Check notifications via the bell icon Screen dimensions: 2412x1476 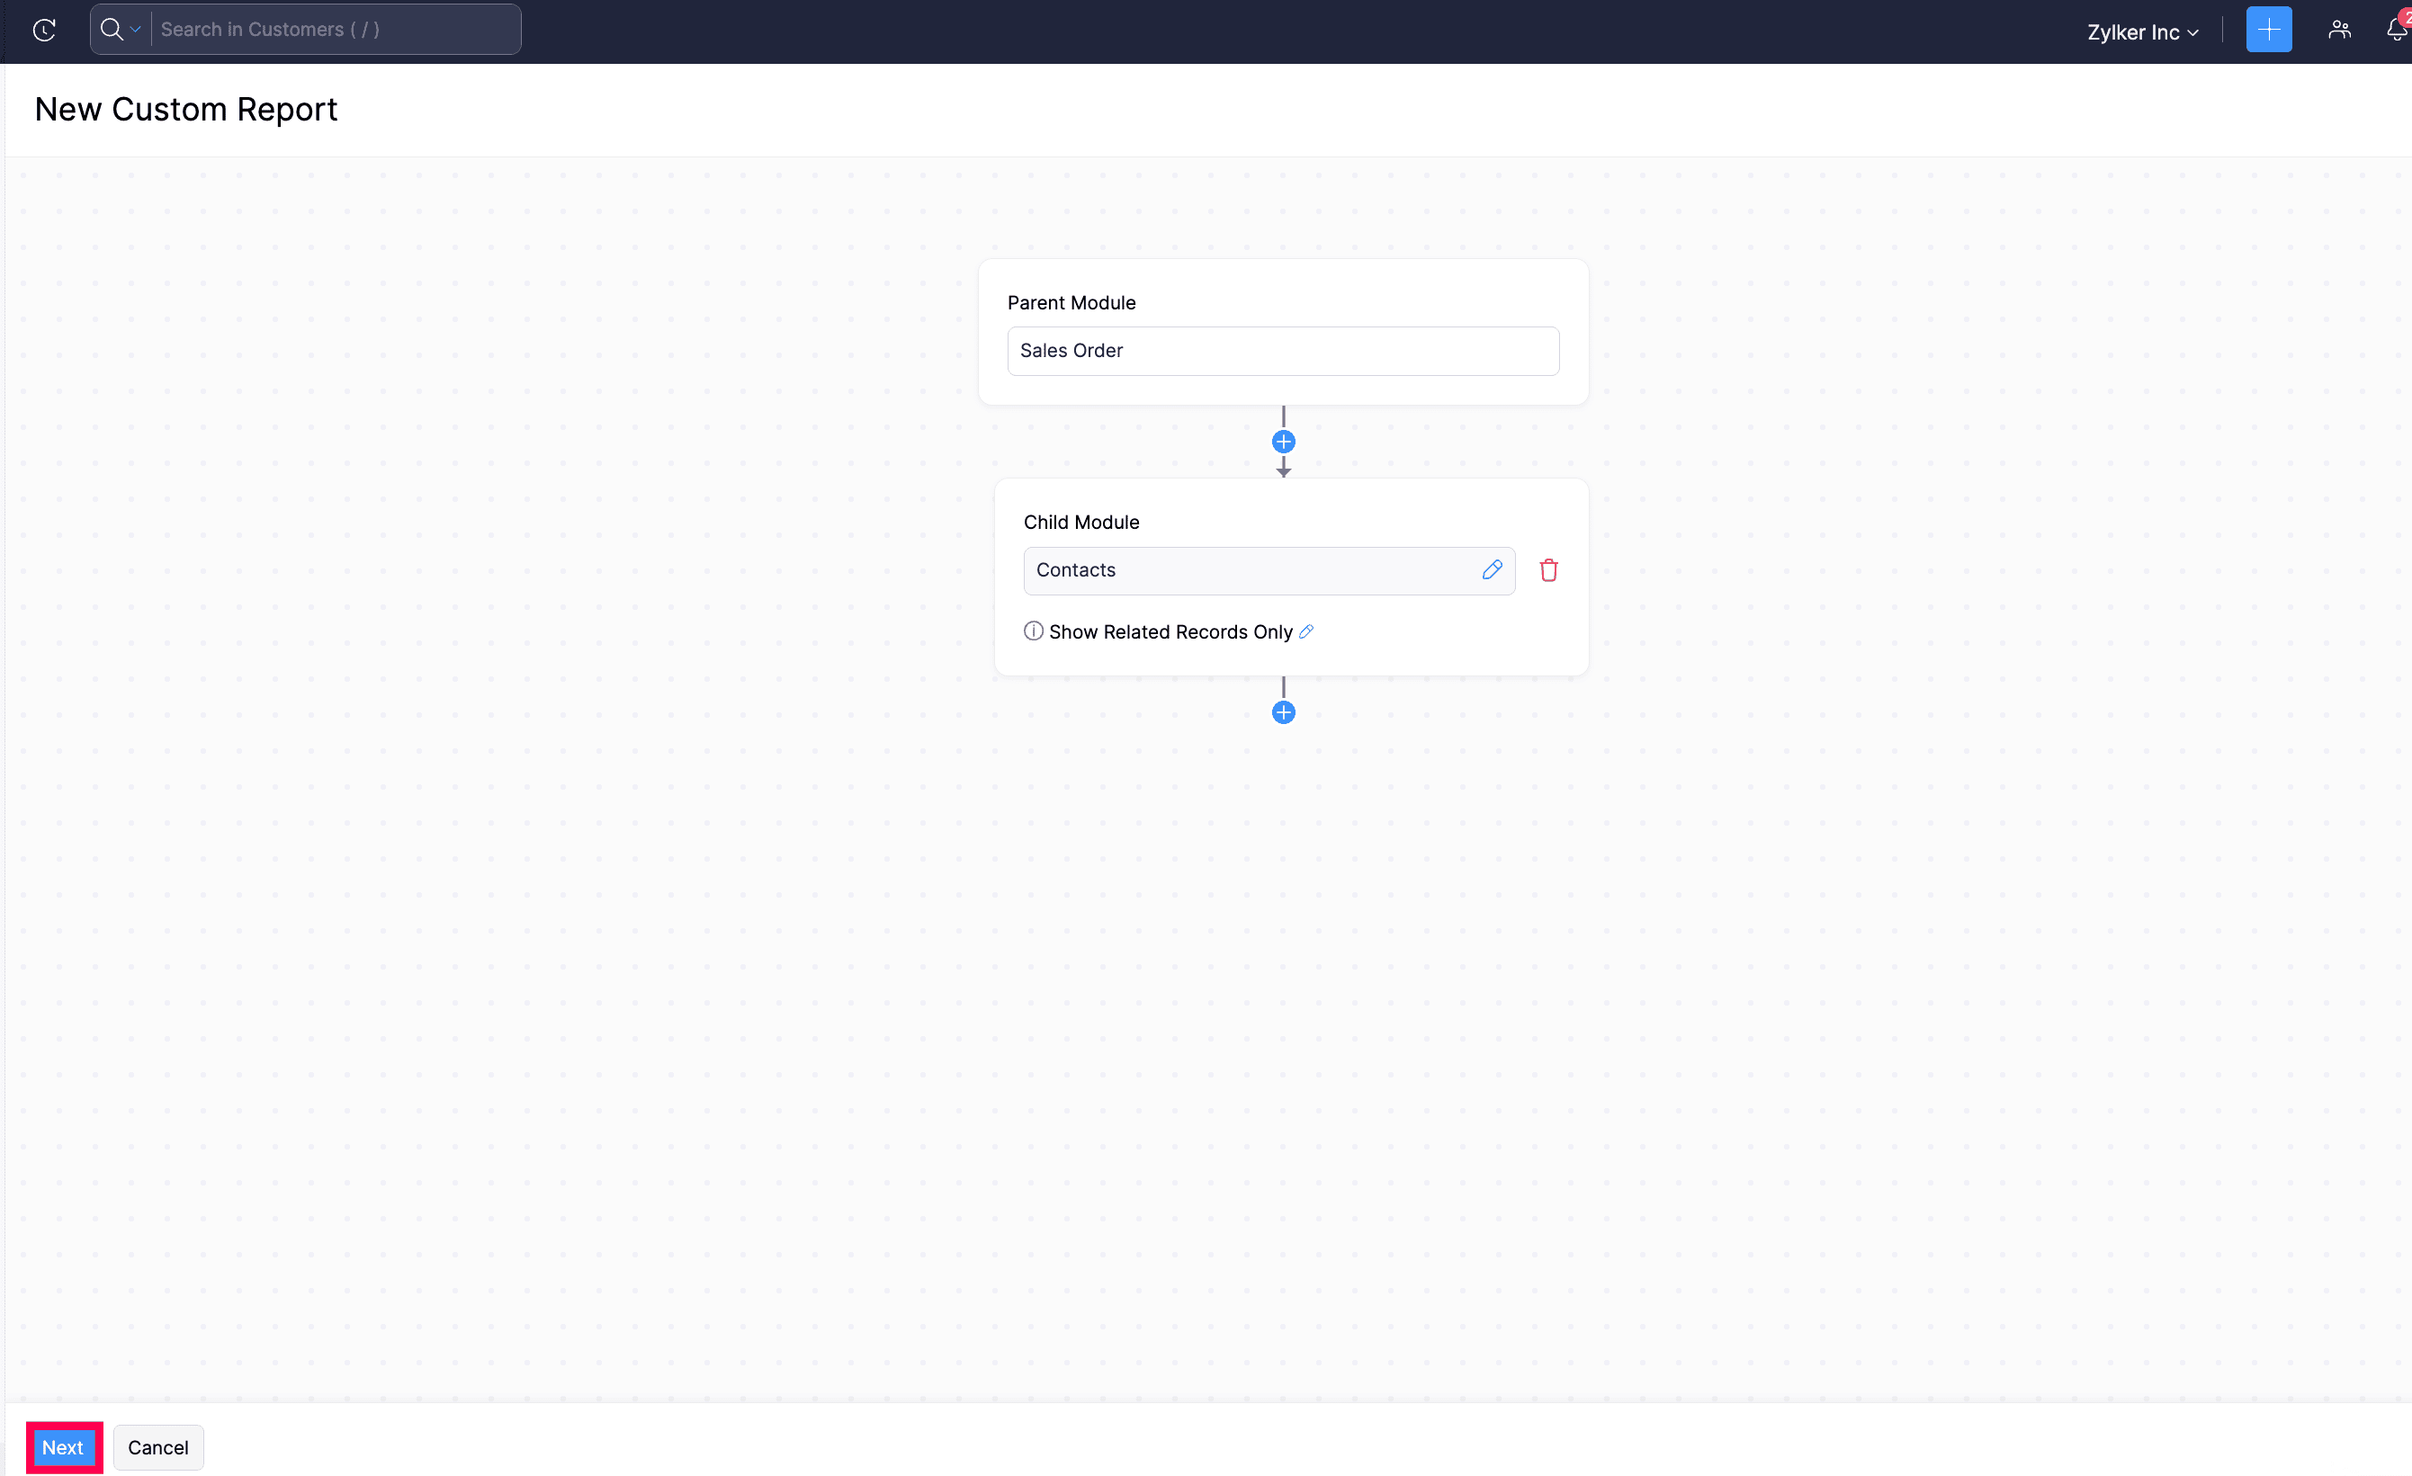click(x=2398, y=30)
